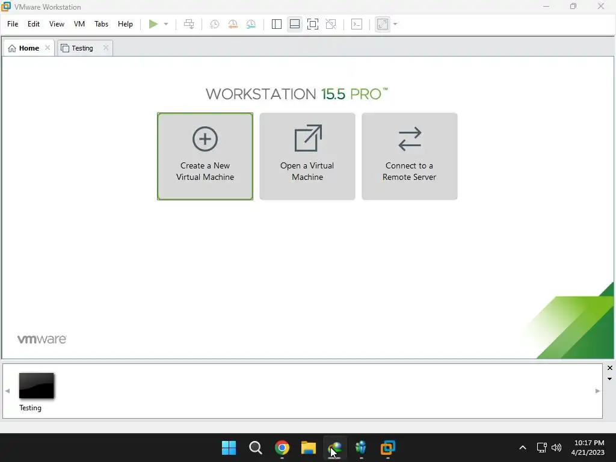
Task: Open the VM menu
Action: point(79,24)
